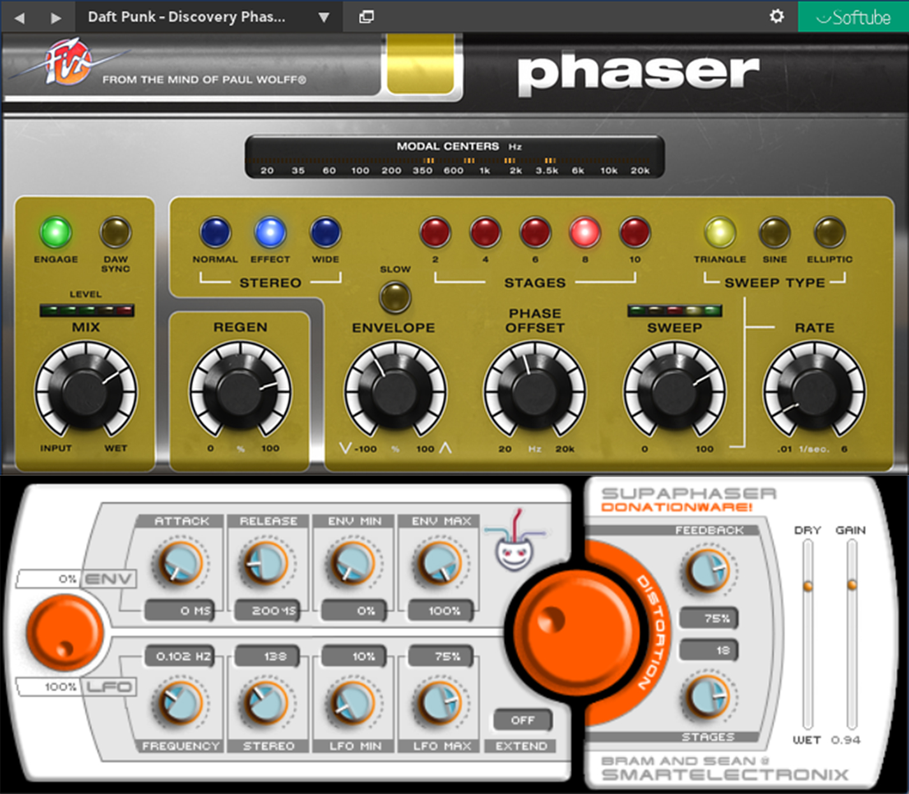Select the ELLIPTIC sweep type
The width and height of the screenshot is (909, 794).
coord(829,233)
